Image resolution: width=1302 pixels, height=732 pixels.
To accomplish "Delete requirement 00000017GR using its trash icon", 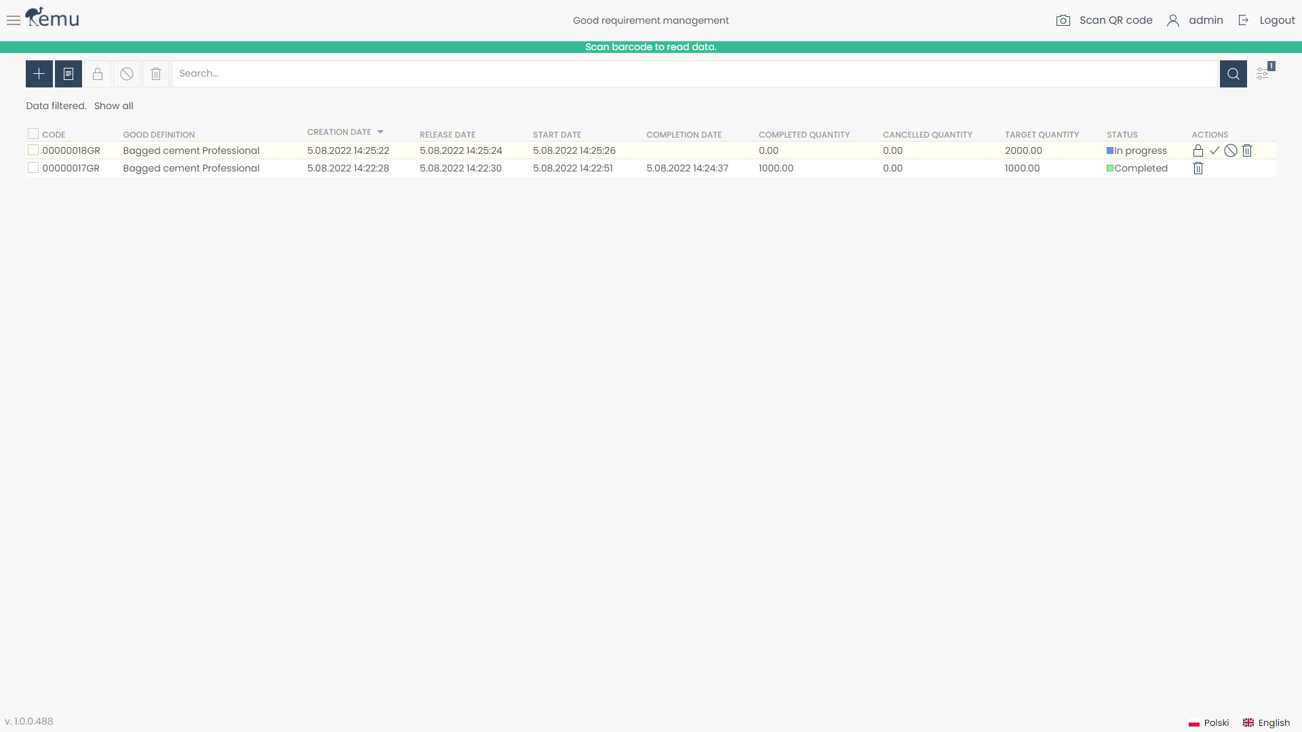I will click(x=1198, y=167).
